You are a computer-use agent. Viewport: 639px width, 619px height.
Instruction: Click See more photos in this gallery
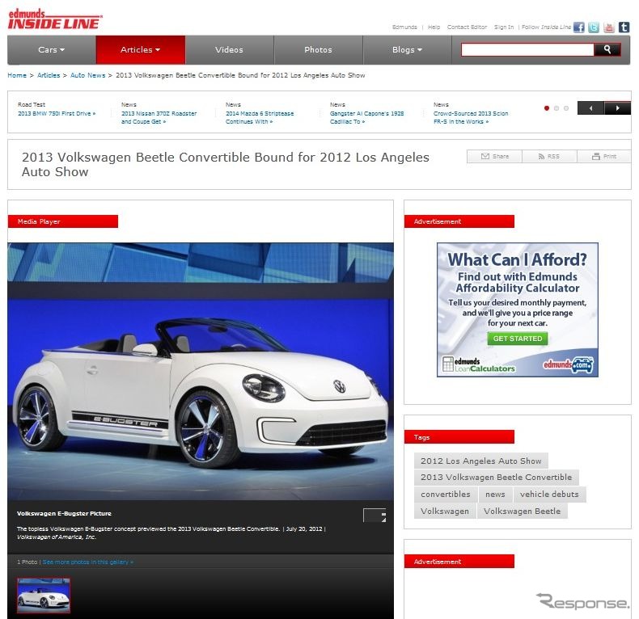87,562
